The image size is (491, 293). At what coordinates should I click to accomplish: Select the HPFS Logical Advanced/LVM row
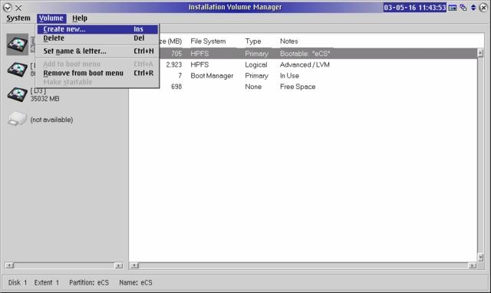303,64
